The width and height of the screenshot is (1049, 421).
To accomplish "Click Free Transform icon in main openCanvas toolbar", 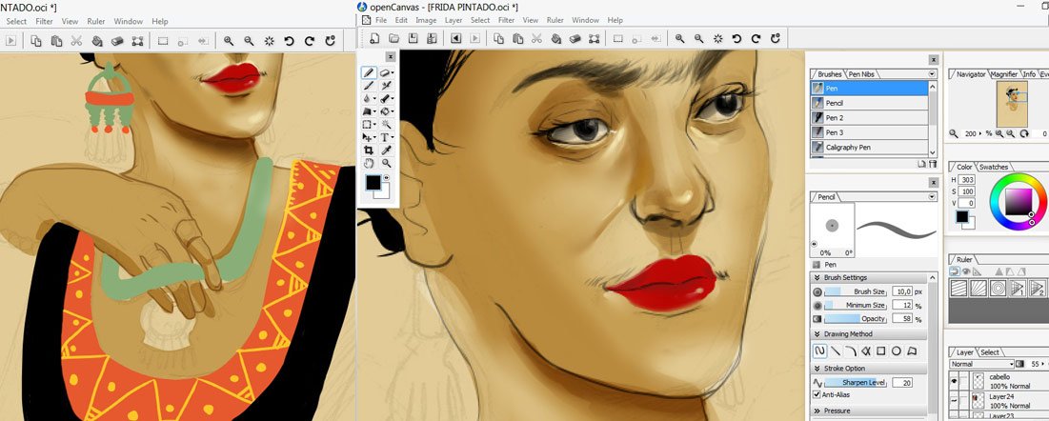I will click(x=595, y=39).
